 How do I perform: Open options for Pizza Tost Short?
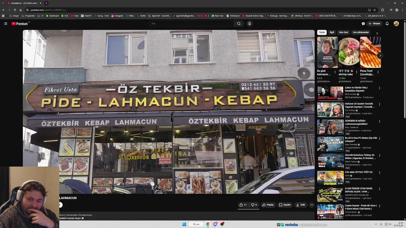(378, 72)
